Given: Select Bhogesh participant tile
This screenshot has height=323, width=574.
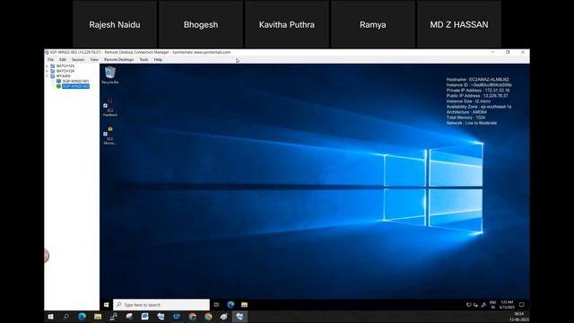Looking at the screenshot, I should 201,24.
